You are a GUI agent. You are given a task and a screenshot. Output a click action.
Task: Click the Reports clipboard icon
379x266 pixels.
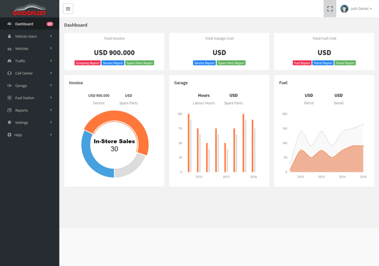[9, 110]
